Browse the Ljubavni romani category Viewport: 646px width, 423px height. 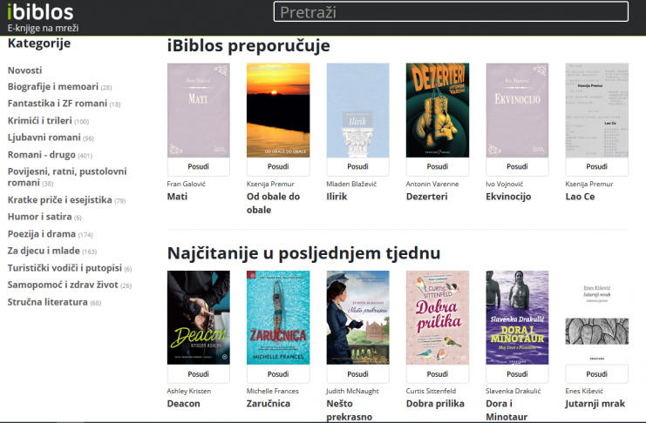(x=44, y=138)
